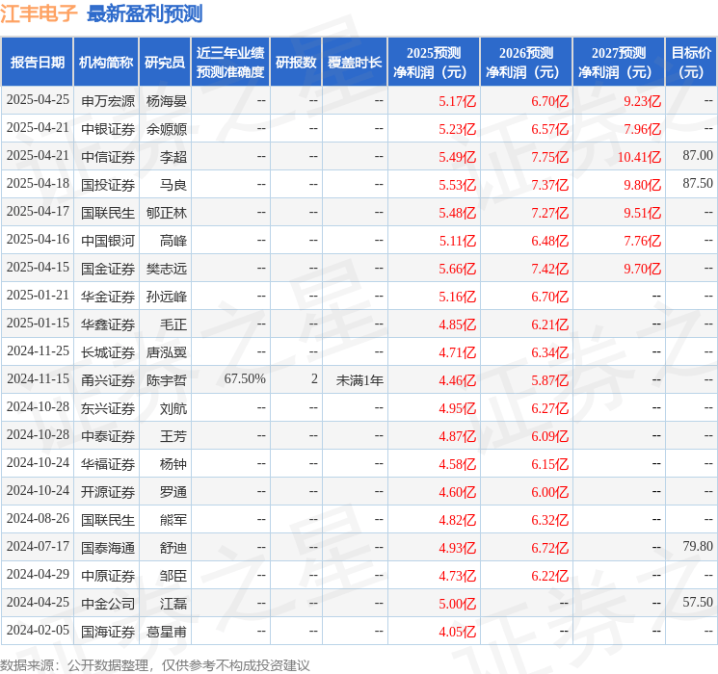Click the 研报数 column header

coord(296,63)
